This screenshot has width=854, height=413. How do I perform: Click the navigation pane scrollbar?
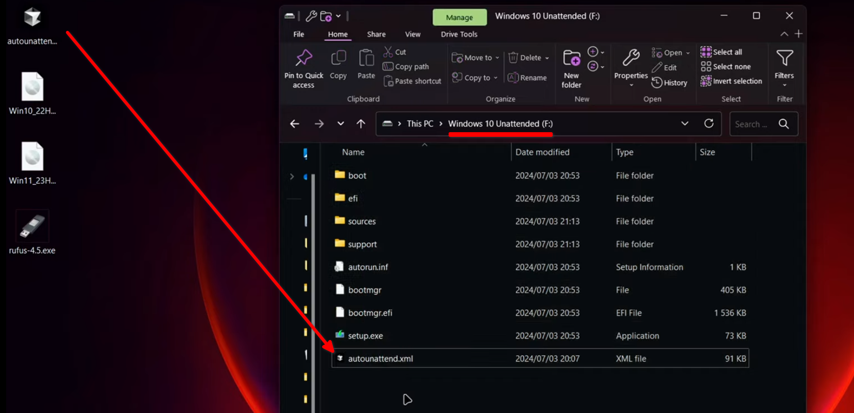(313, 293)
